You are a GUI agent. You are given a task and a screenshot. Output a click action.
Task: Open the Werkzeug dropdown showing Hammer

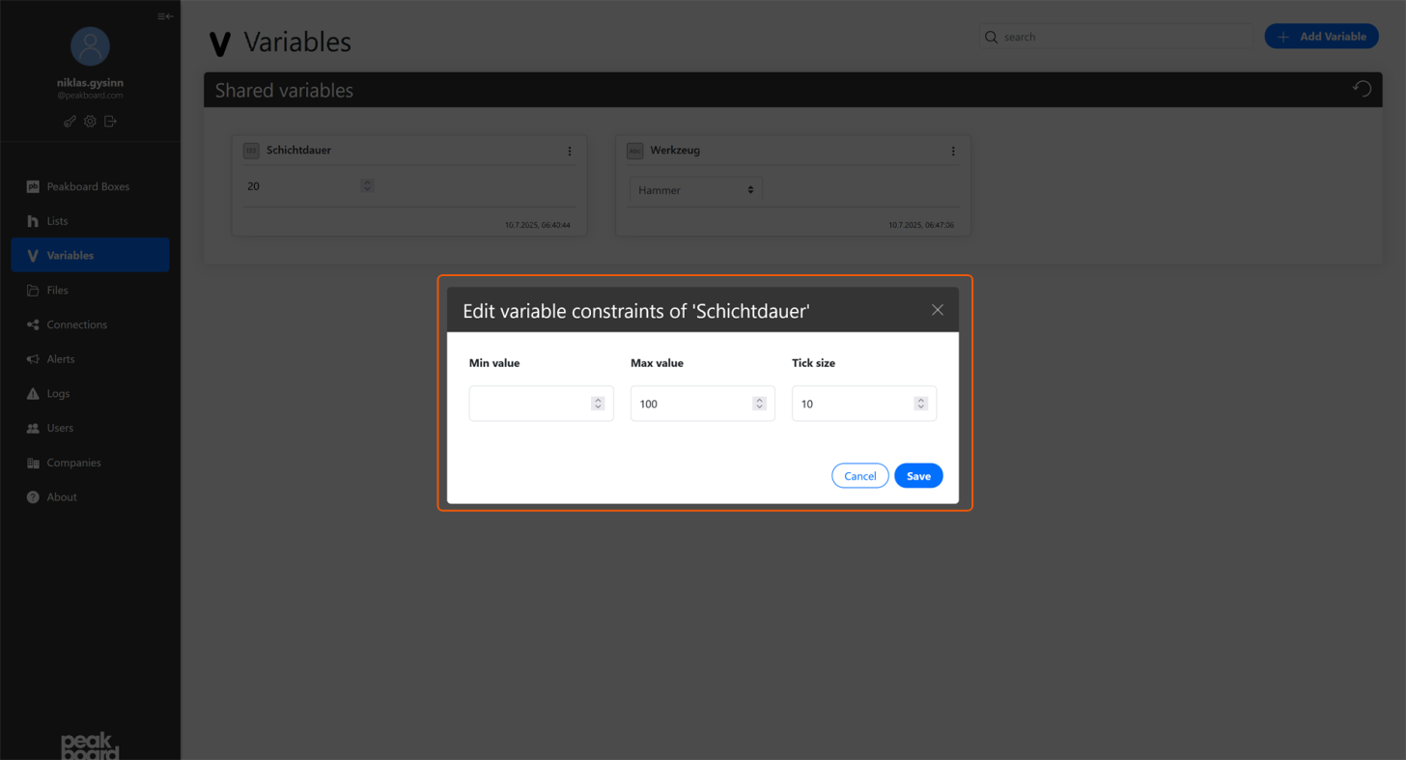coord(695,190)
